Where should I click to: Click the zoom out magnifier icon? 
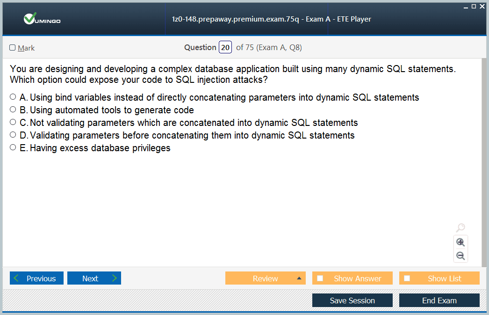coord(460,256)
